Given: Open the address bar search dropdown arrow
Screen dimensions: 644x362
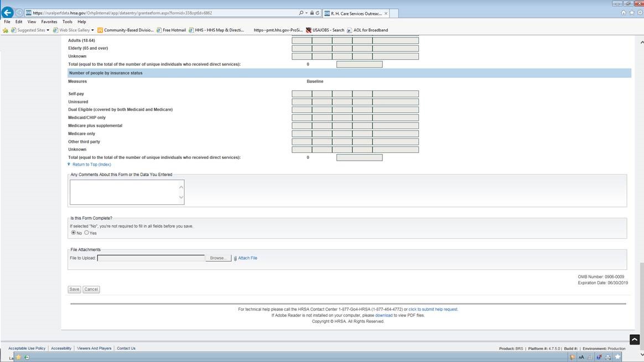Looking at the screenshot, I should [x=304, y=13].
